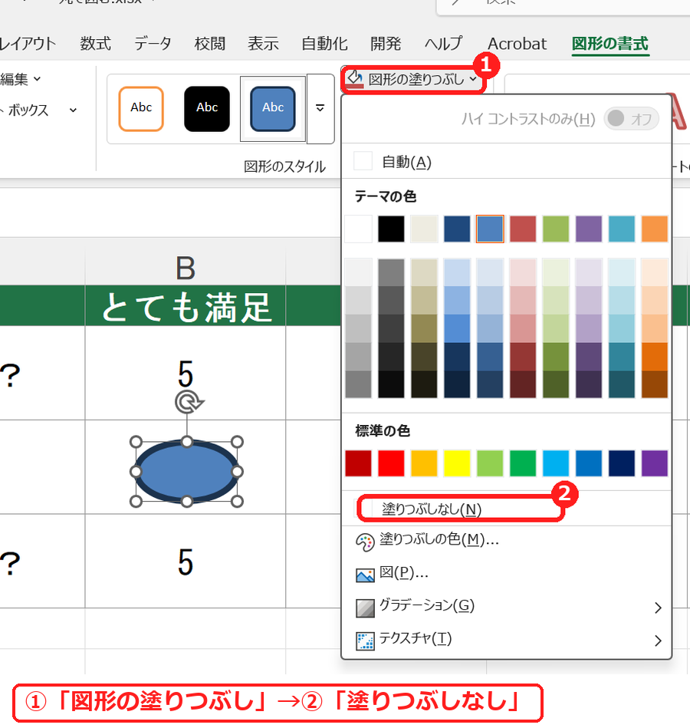Expand the shape styles gallery

(x=320, y=109)
